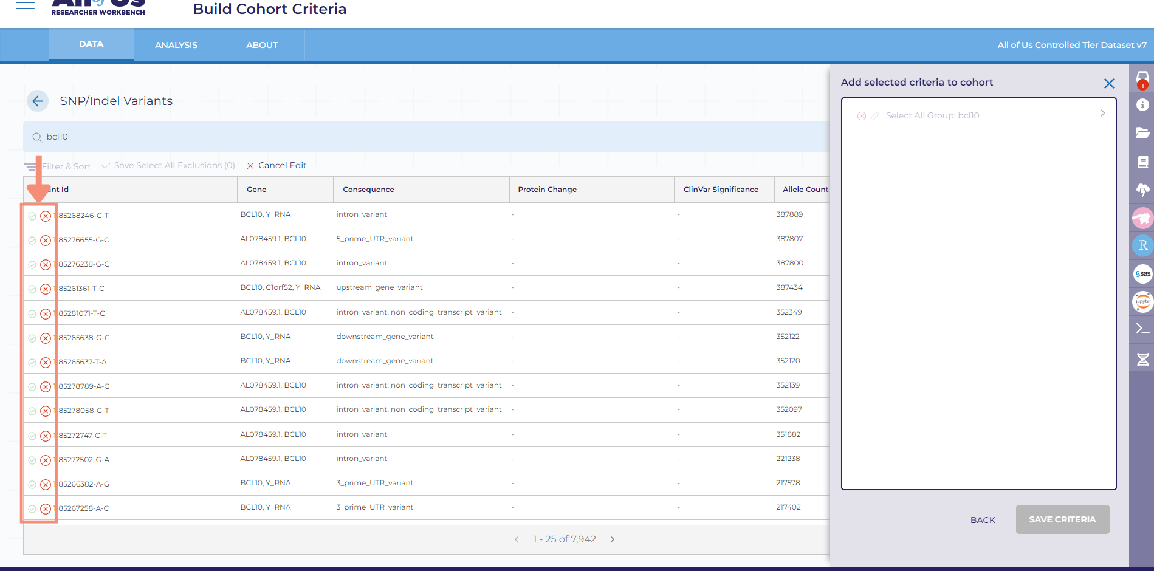Exclude variant 85261361-T-C with red X
Screen dimensions: 1154x571
[x=46, y=289]
